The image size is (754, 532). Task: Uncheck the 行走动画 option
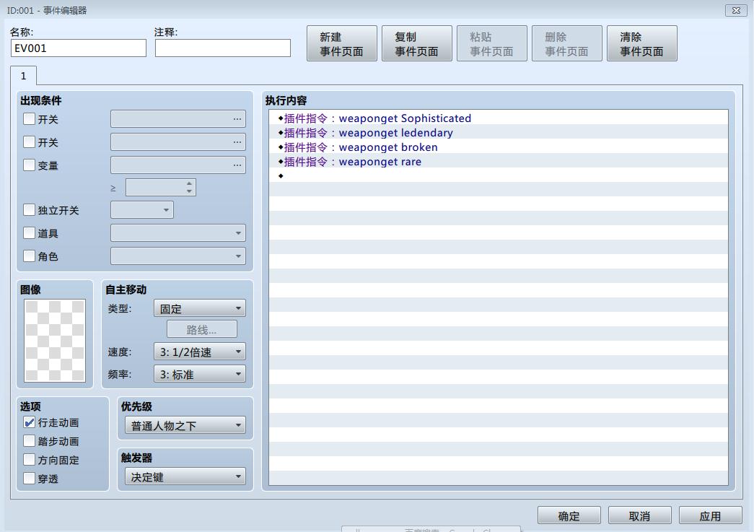(30, 422)
